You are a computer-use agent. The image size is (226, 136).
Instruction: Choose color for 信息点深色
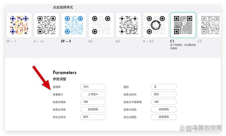coord(93,109)
